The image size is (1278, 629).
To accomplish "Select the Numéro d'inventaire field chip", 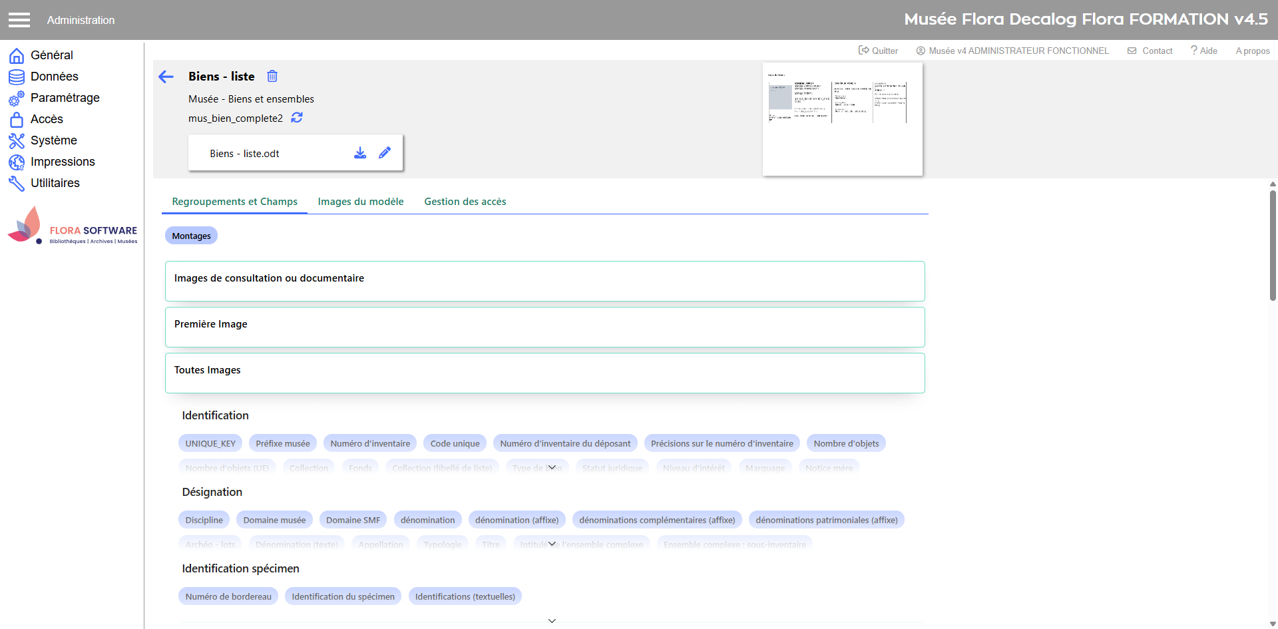I will pyautogui.click(x=370, y=443).
